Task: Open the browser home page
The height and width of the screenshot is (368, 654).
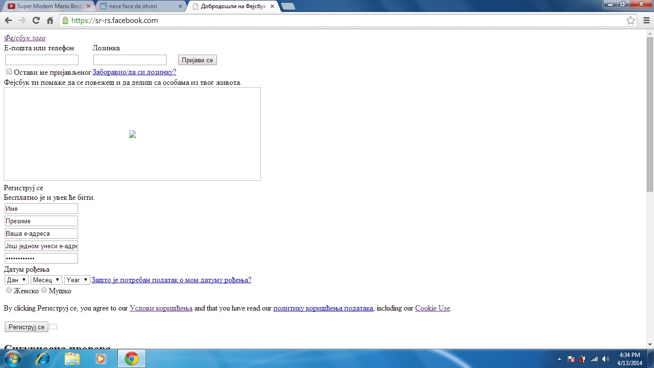Action: click(50, 21)
